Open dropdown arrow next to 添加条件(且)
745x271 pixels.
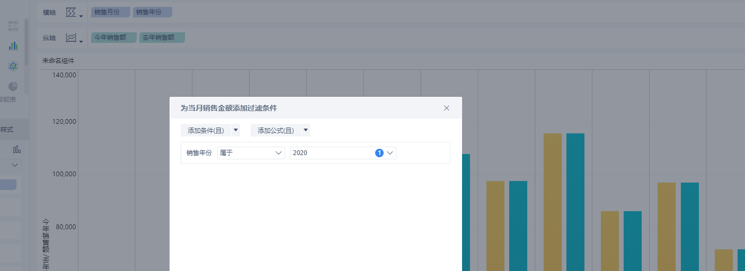(x=236, y=130)
